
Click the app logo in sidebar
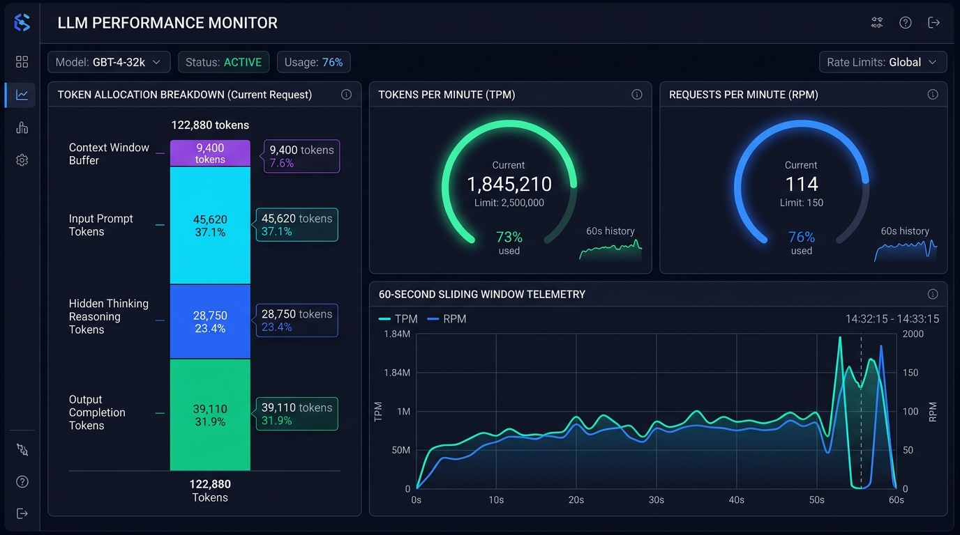coord(22,22)
